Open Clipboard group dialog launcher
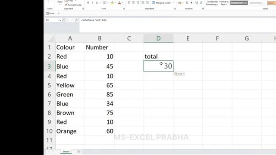 point(83,9)
